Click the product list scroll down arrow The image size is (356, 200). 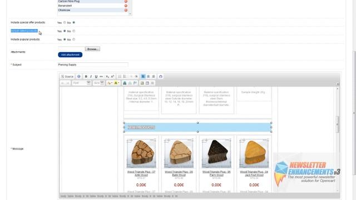tap(130, 14)
